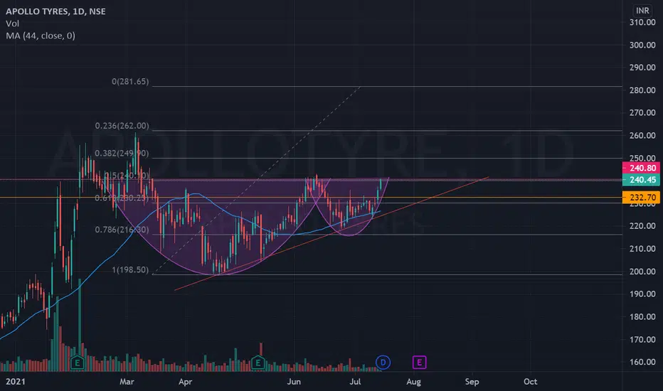Click the Jun time axis label

click(294, 382)
